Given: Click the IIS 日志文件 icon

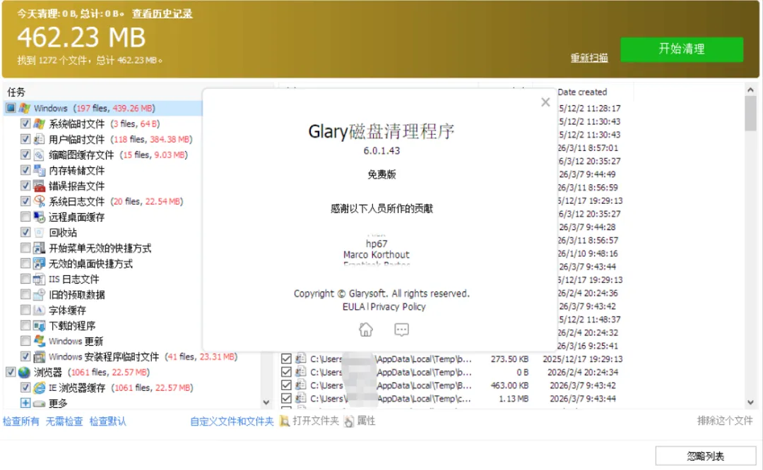Looking at the screenshot, I should (40, 279).
